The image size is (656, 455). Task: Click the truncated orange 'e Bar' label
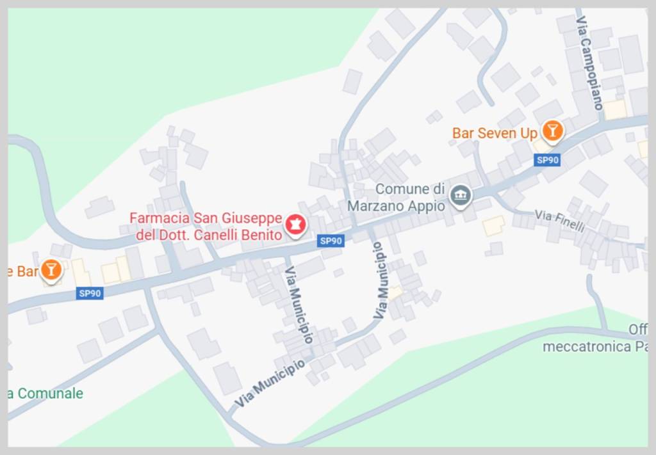tap(23, 271)
